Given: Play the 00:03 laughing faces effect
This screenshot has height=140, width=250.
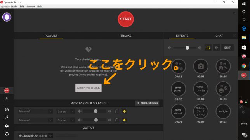Looking at the screenshot, I should pyautogui.click(x=223, y=89).
